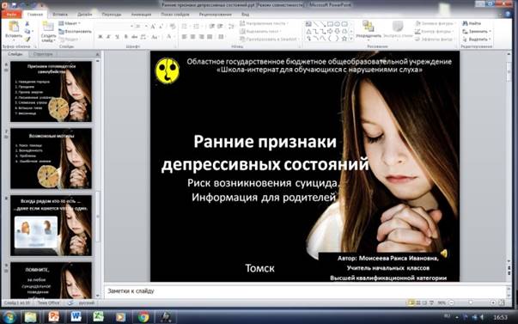Apply Italic (К) formatting

108,37
